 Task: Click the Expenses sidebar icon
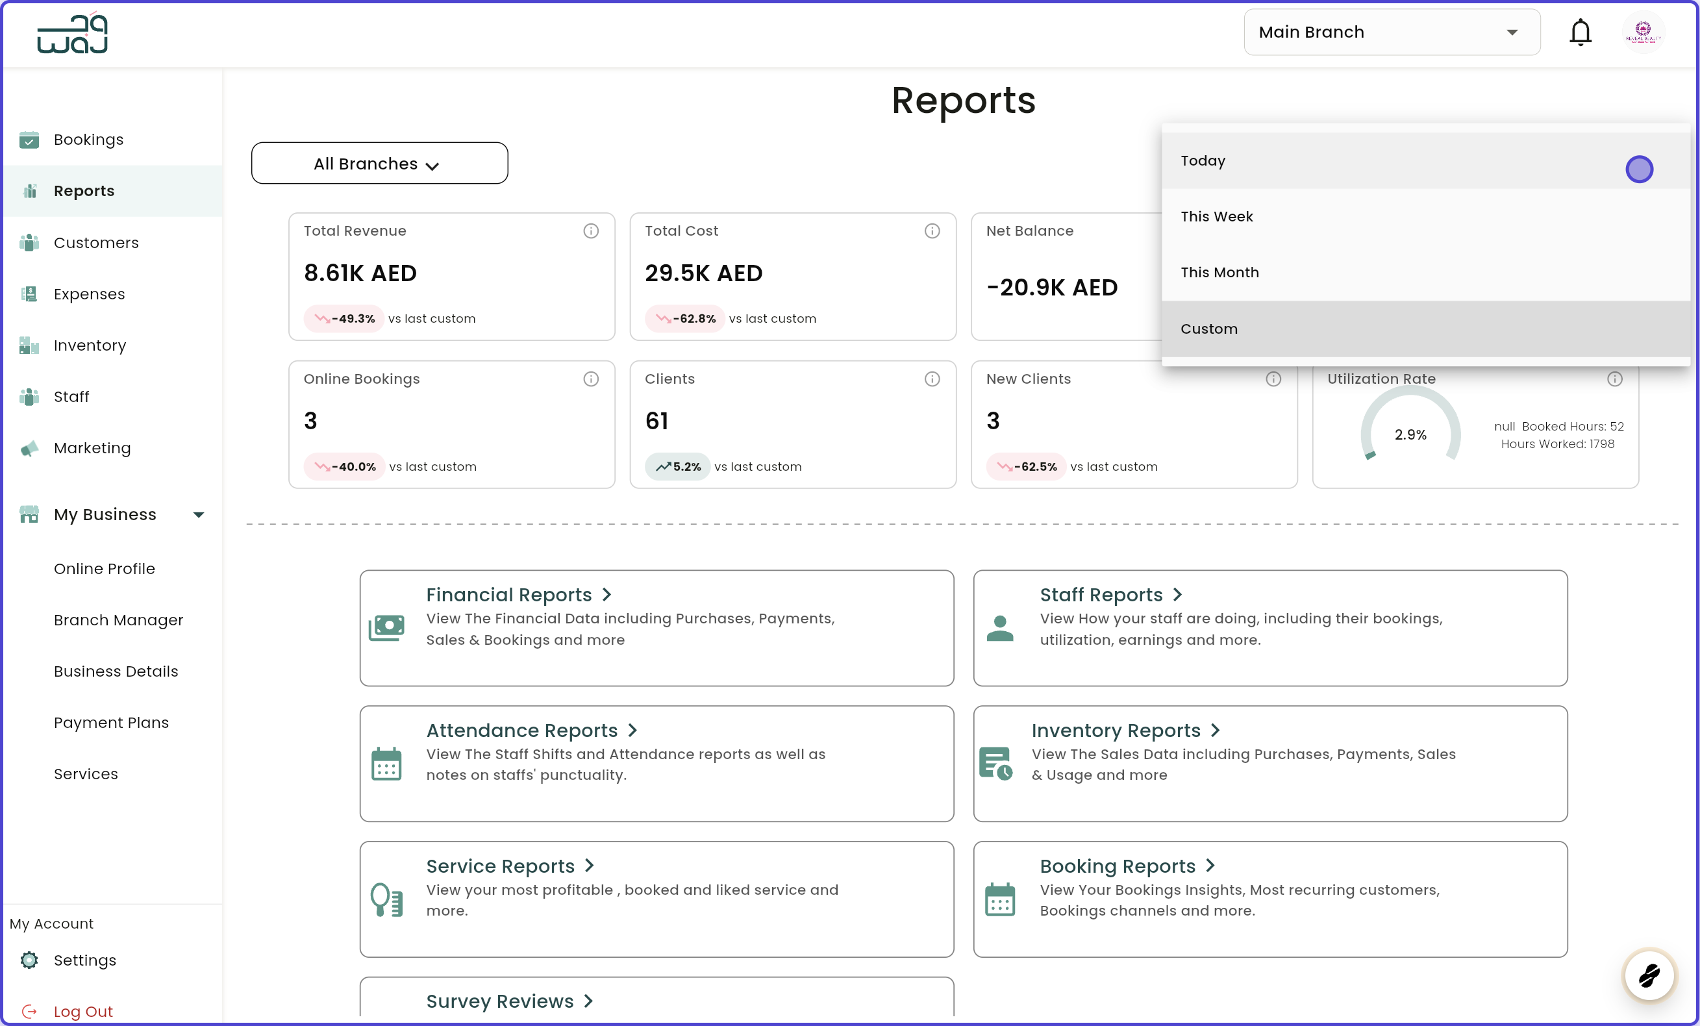pyautogui.click(x=29, y=294)
